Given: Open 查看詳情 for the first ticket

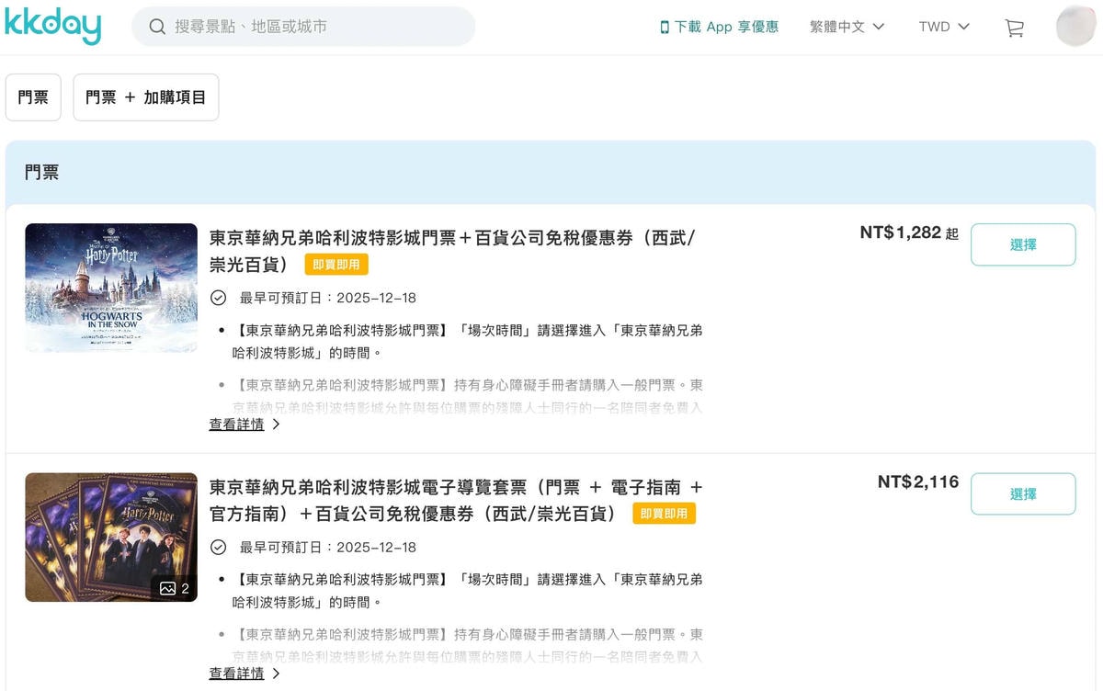Looking at the screenshot, I should [245, 425].
